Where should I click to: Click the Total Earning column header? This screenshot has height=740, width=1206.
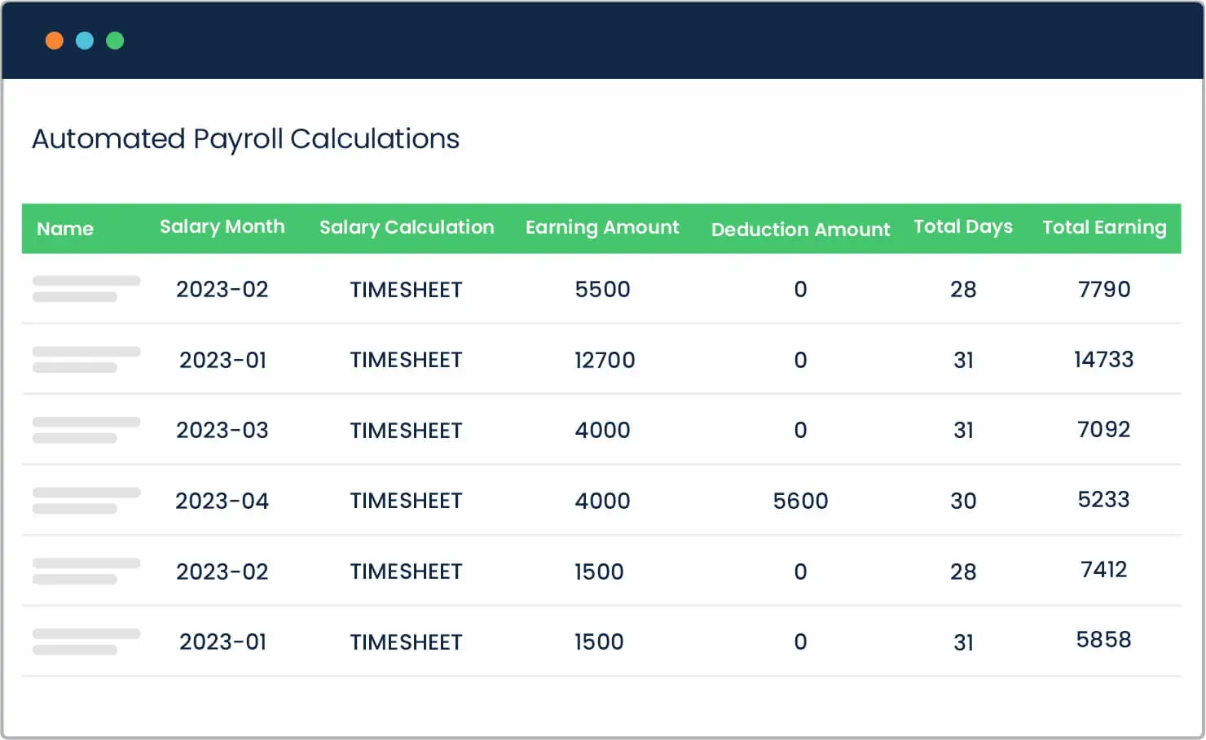[x=1104, y=228]
